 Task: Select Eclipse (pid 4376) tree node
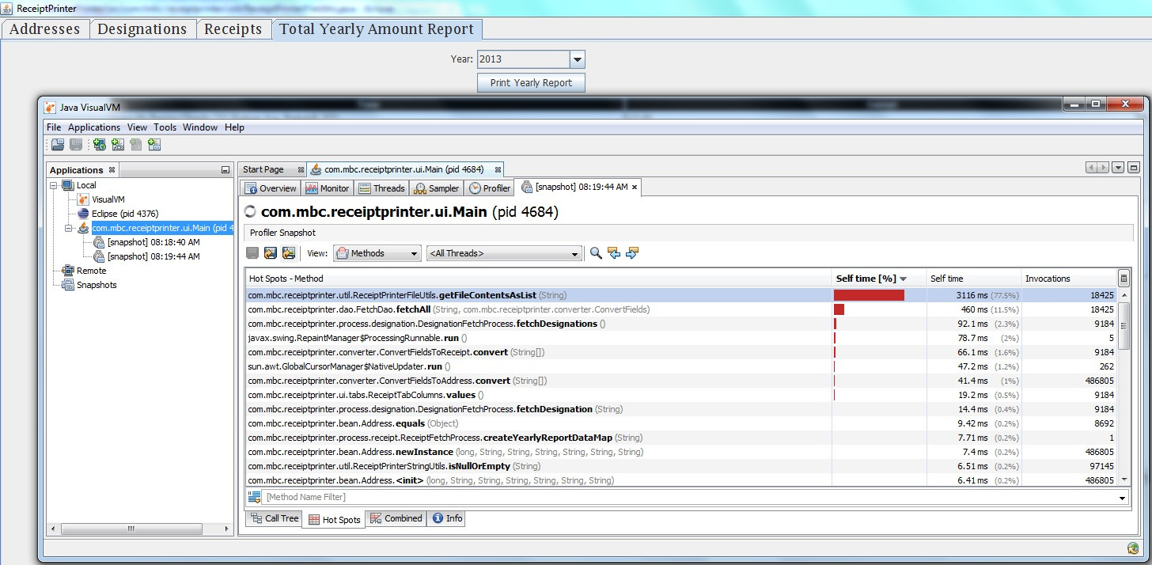pyautogui.click(x=119, y=214)
